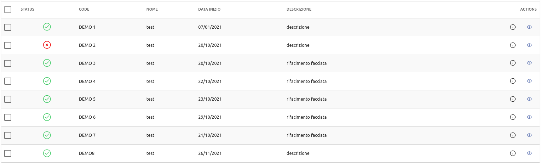
Task: Click the info icon for DEMO 5
Action: coord(513,99)
